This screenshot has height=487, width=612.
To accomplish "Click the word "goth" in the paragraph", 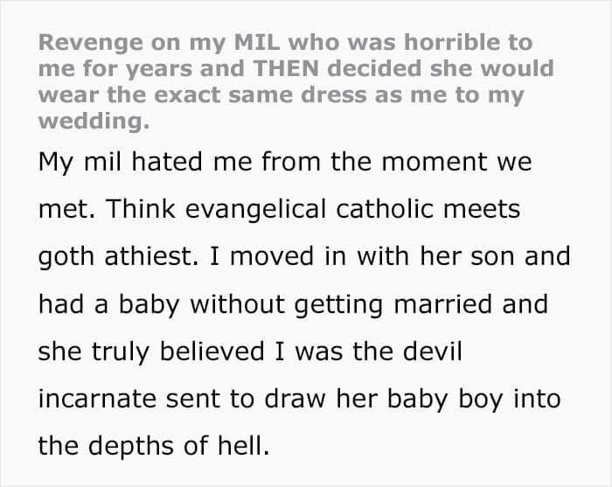I will click(x=65, y=258).
